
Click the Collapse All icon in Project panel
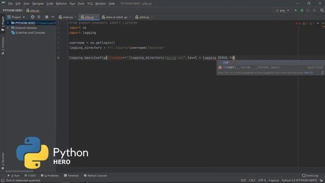coord(39,17)
